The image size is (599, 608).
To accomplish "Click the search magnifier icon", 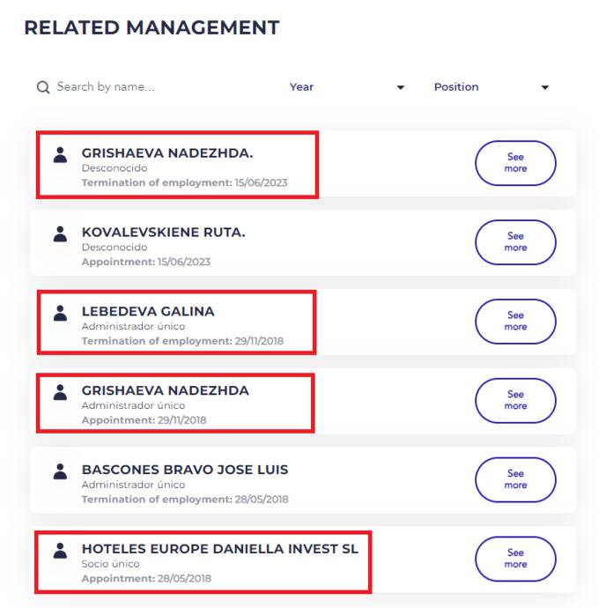I will click(x=42, y=87).
